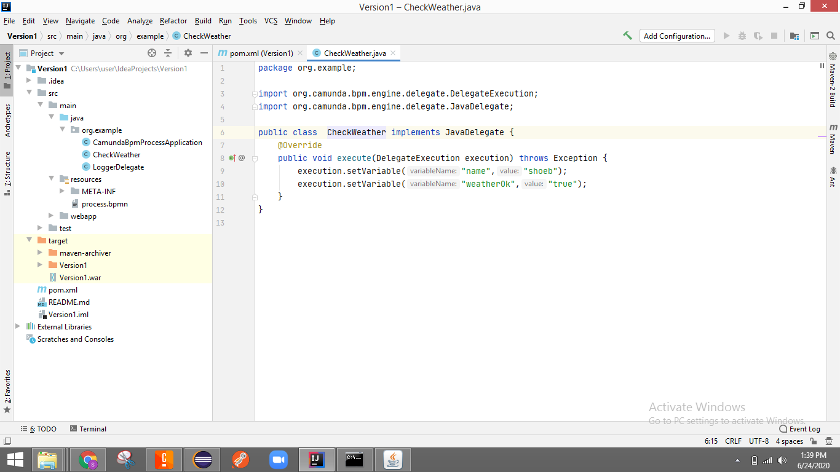Switch to pom.xml (Version1) tab
Screen dimensions: 840x472
[x=261, y=53]
